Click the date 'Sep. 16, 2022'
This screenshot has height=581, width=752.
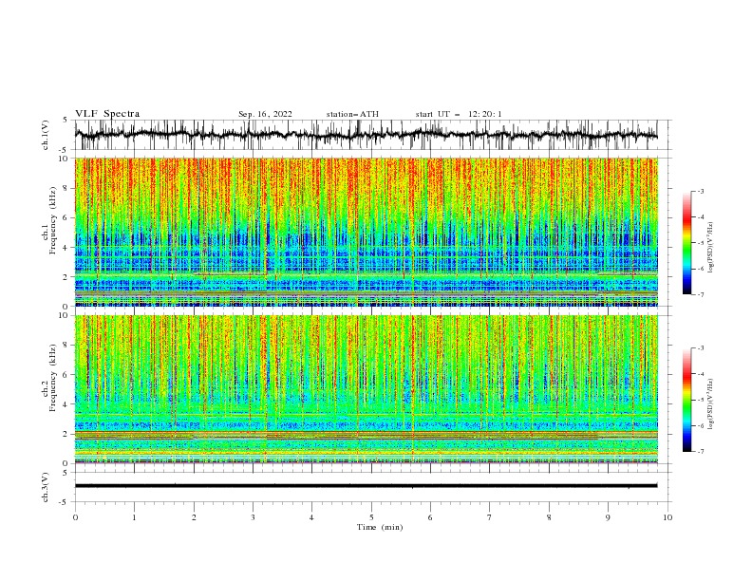(x=265, y=114)
